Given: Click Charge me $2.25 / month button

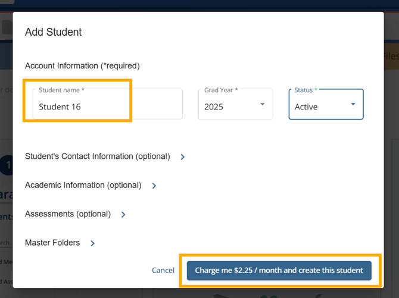Looking at the screenshot, I should [x=279, y=271].
